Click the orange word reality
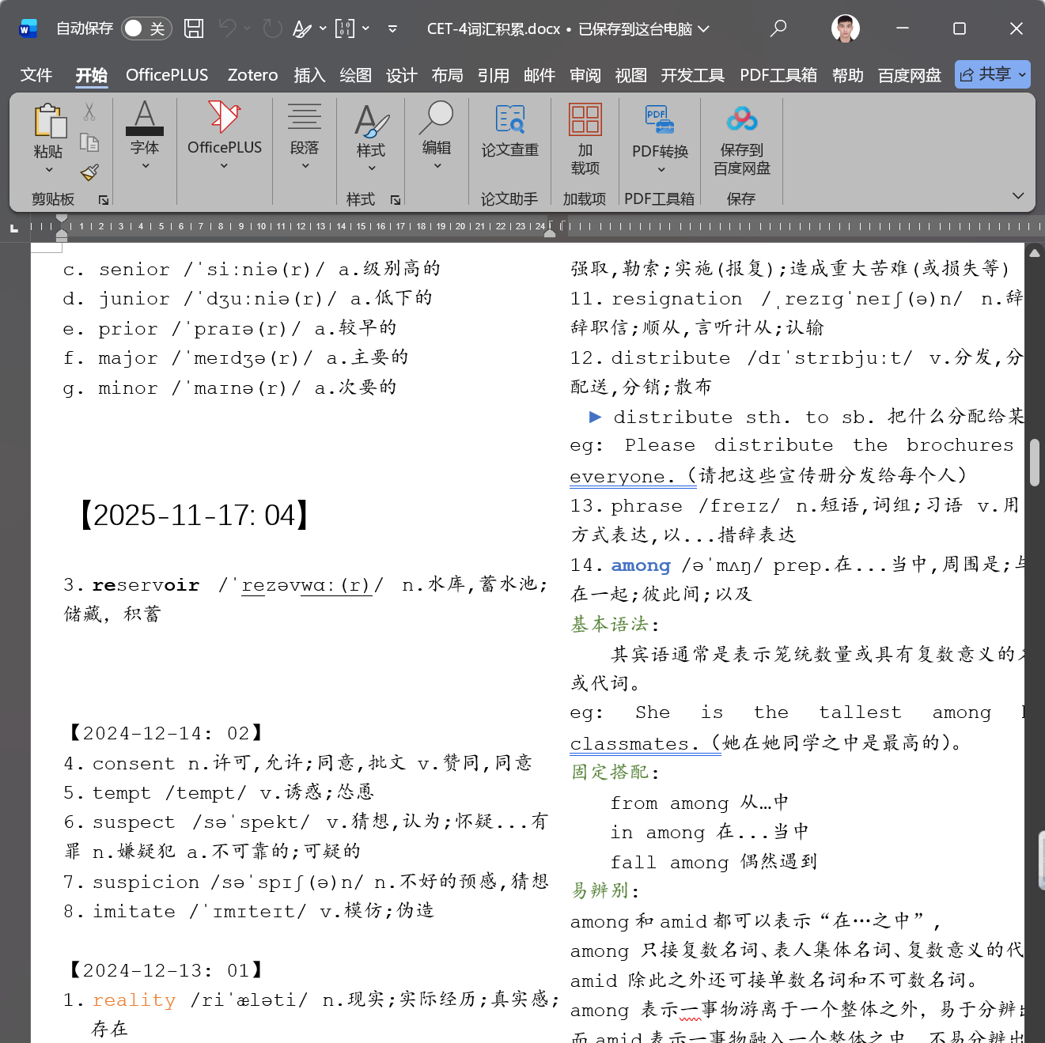Viewport: 1045px width, 1043px height. click(x=134, y=1000)
